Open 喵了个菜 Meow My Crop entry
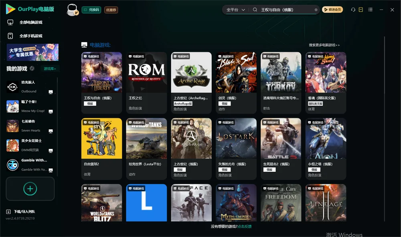The width and height of the screenshot is (401, 237). (29, 106)
